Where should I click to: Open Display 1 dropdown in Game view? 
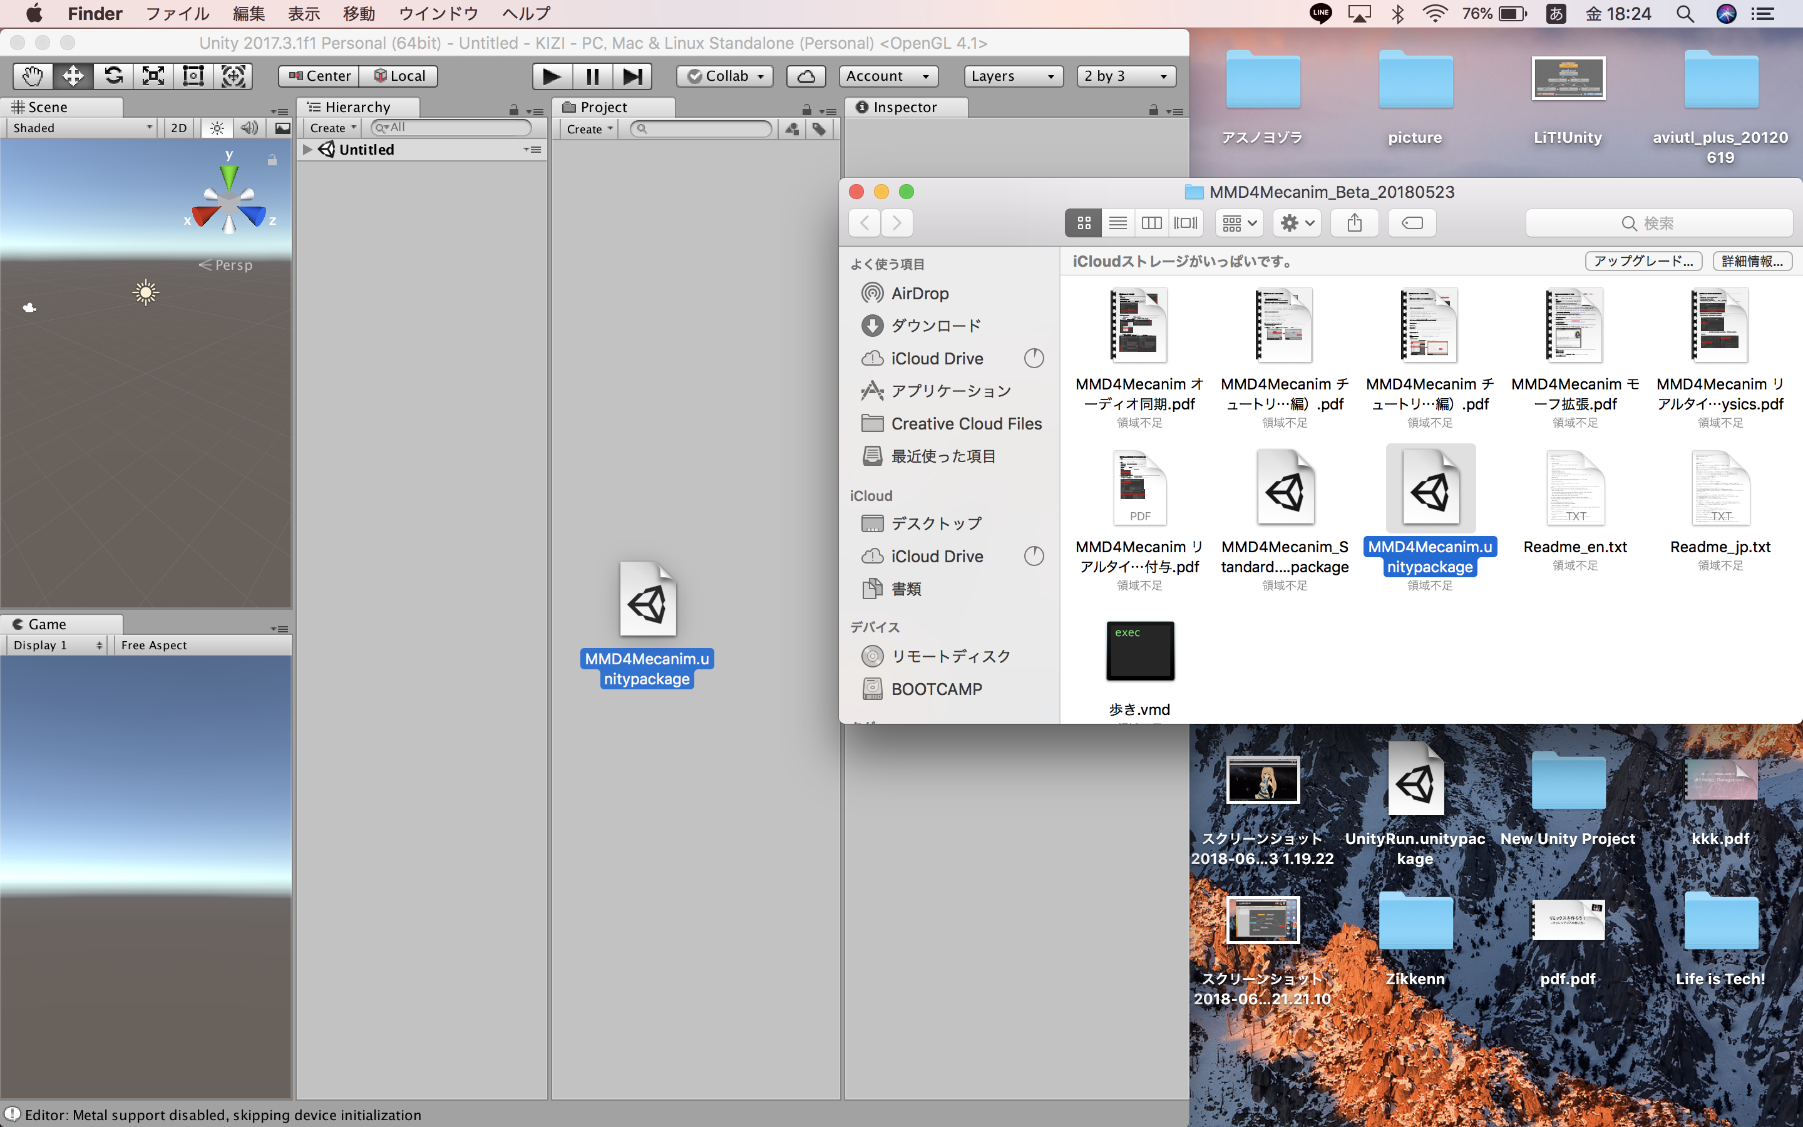(x=58, y=646)
